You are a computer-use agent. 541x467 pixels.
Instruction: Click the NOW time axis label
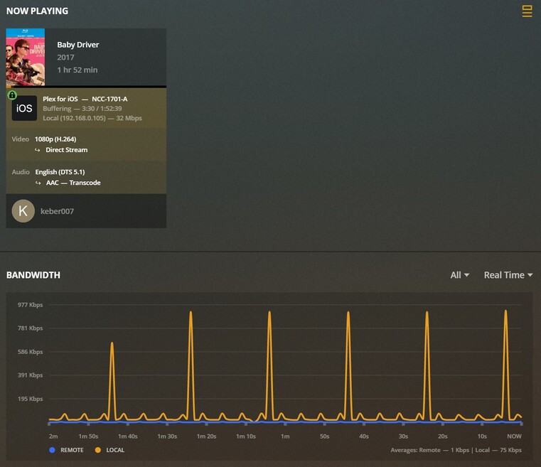(514, 436)
